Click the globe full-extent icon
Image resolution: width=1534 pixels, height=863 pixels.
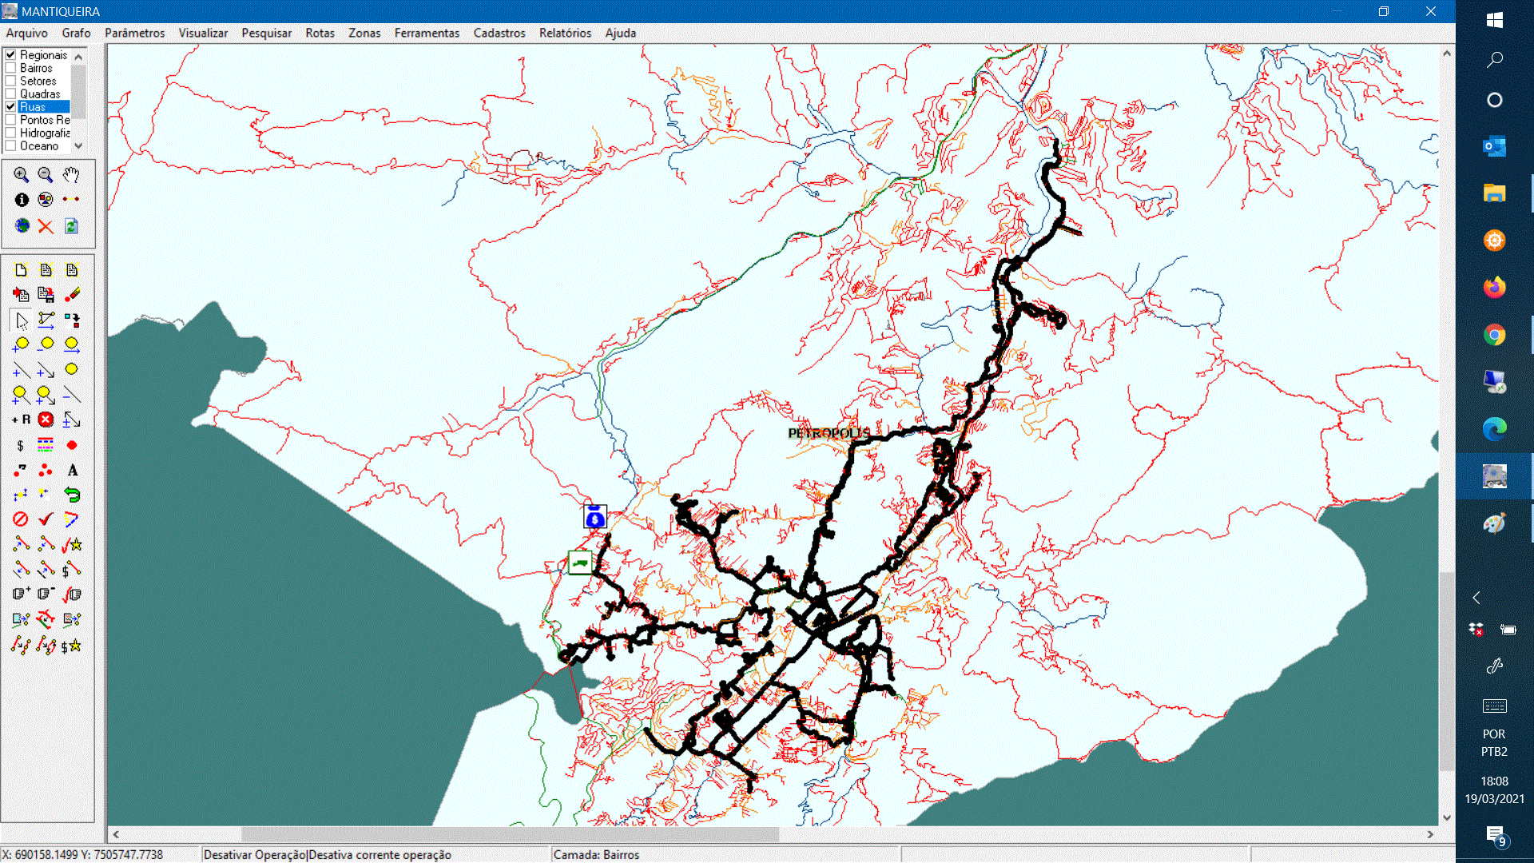coord(22,226)
